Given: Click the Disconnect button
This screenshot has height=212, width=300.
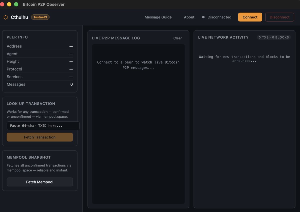Looking at the screenshot, I should 279,17.
